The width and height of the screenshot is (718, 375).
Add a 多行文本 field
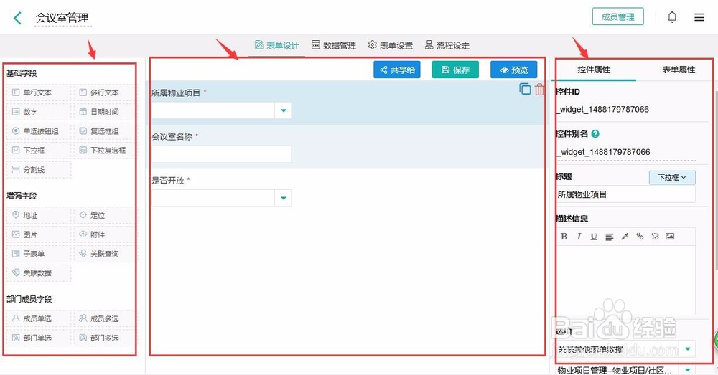click(104, 92)
